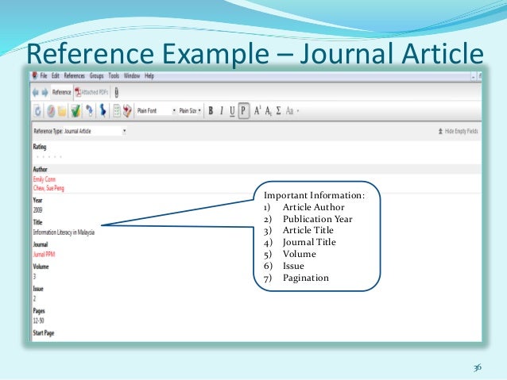Open the Help menu
Image resolution: width=507 pixels, height=380 pixels.
tap(149, 76)
